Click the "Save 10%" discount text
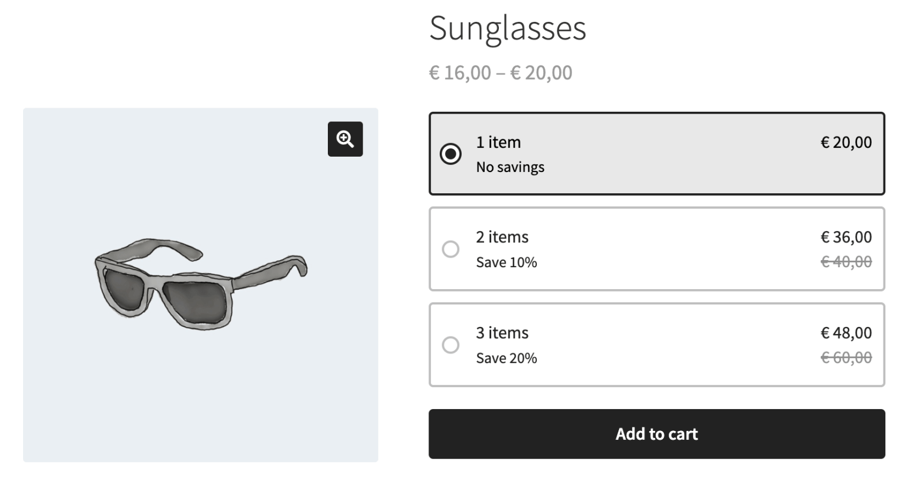 506,262
